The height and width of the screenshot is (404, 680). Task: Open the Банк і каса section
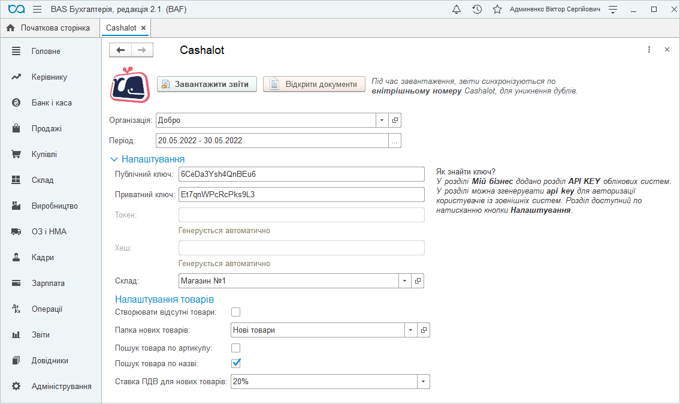[x=52, y=103]
